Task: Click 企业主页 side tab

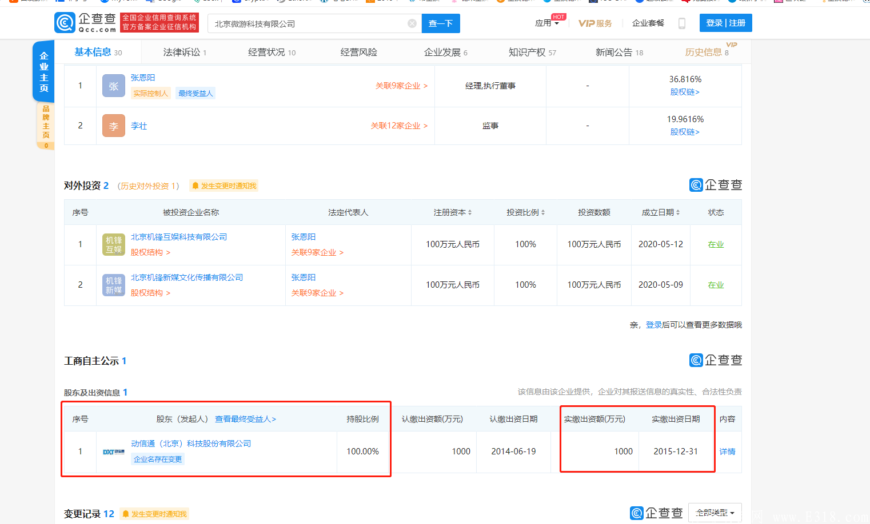Action: pos(43,72)
